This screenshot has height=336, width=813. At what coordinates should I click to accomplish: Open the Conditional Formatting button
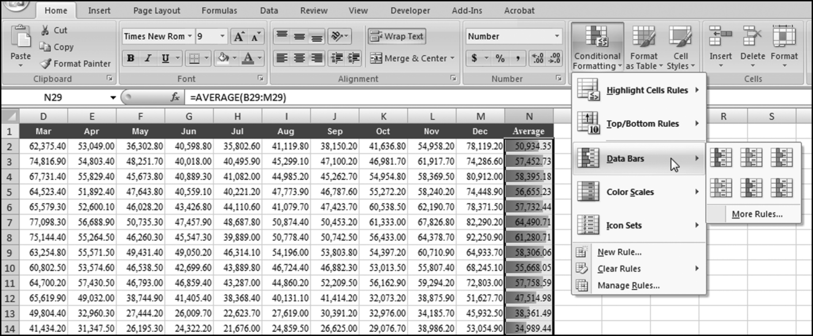[x=597, y=47]
